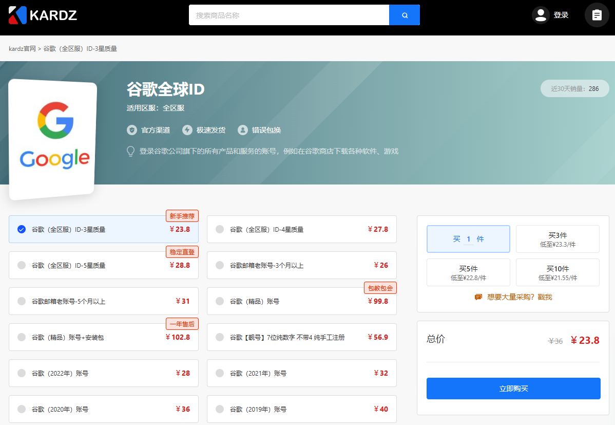Select 谷歌（2019年）账号 option
This screenshot has height=425, width=615.
coord(302,409)
